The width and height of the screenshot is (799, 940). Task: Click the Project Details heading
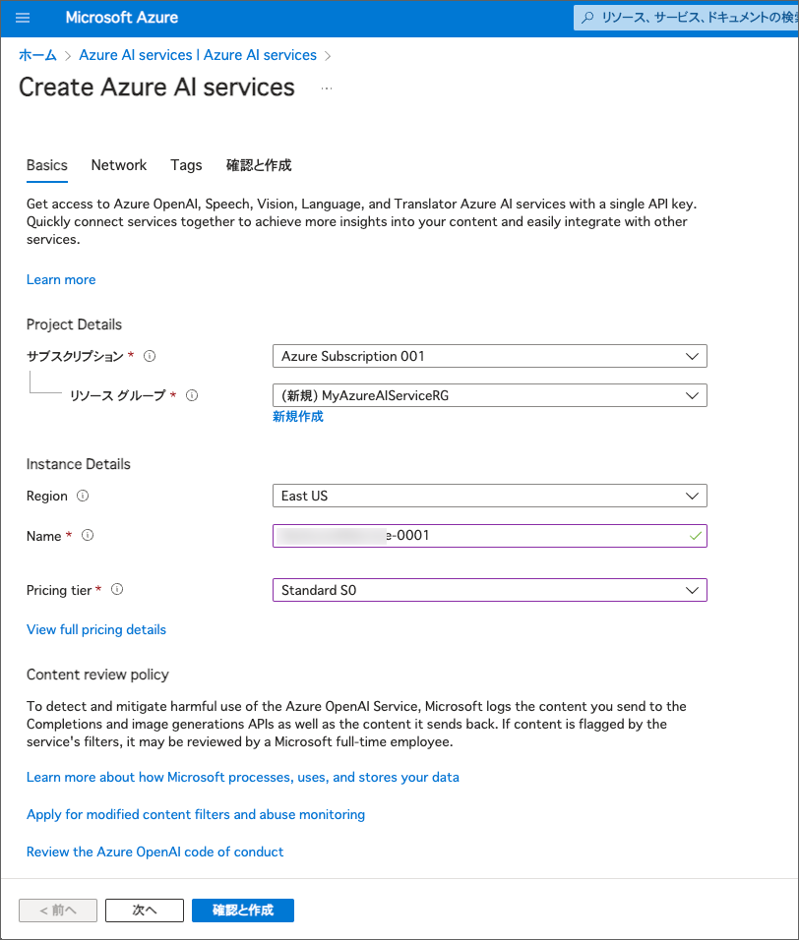[x=74, y=324]
